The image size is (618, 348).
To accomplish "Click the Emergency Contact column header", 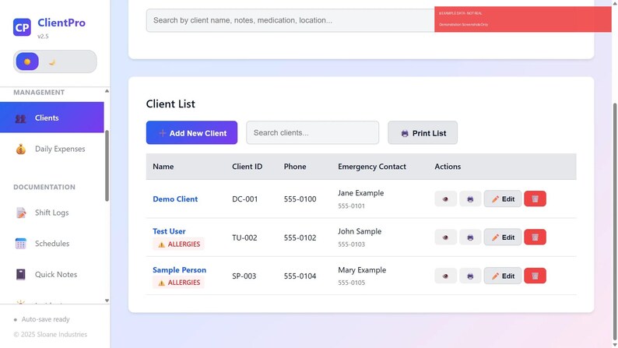I will [372, 167].
